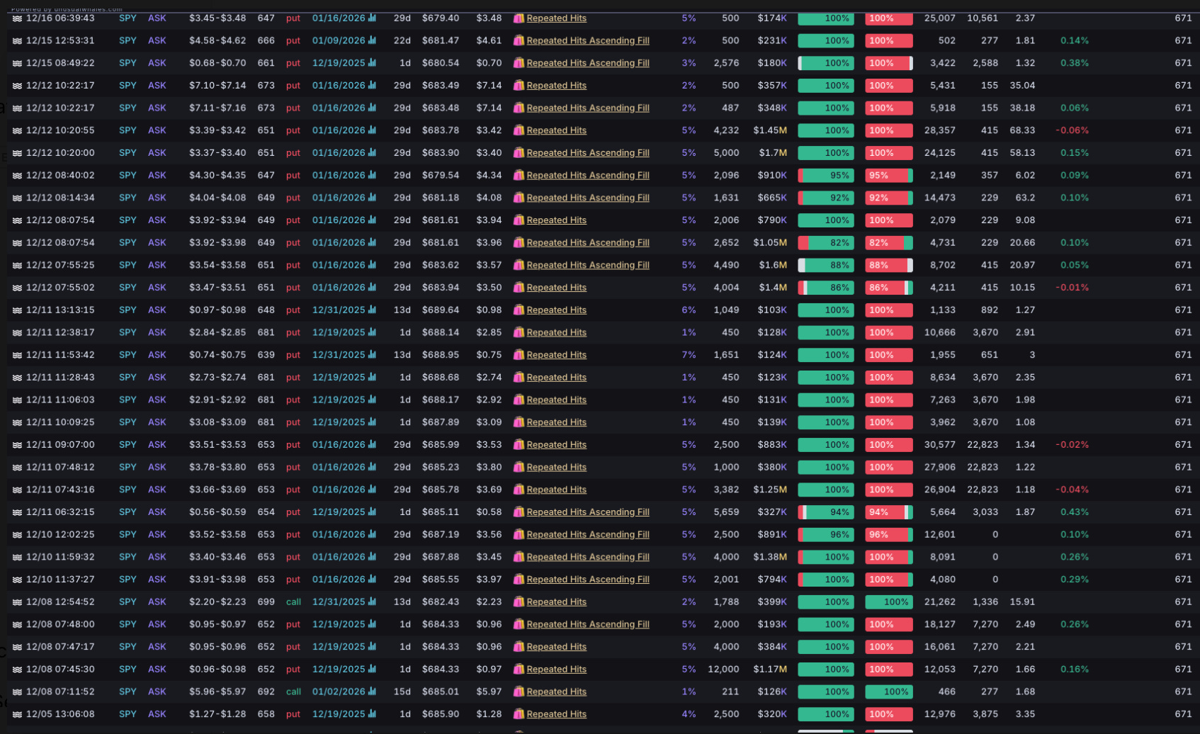Open the chart icon in the 12/12 08:40:02 row

[x=372, y=175]
